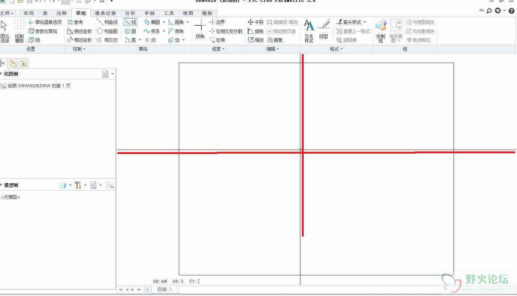The width and height of the screenshot is (517, 296).
Task: Open the help question mark icon
Action: pyautogui.click(x=512, y=11)
